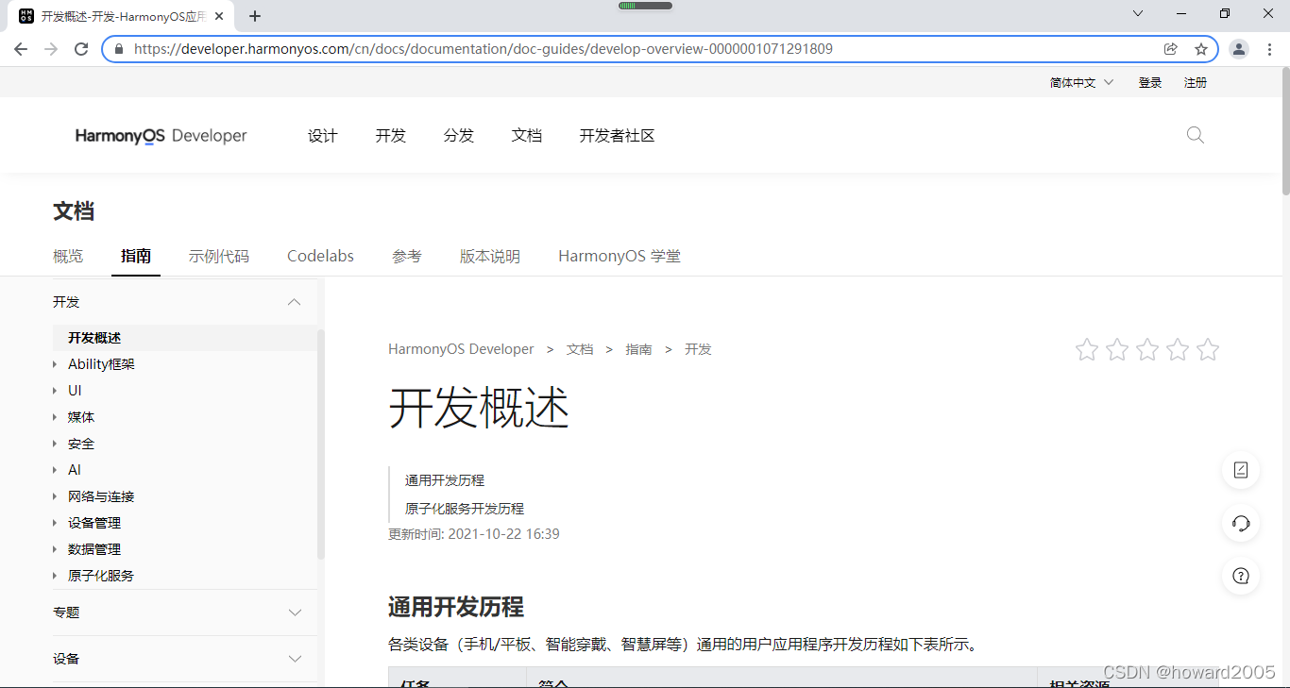Open the 开发者社区 menu item

coord(617,135)
